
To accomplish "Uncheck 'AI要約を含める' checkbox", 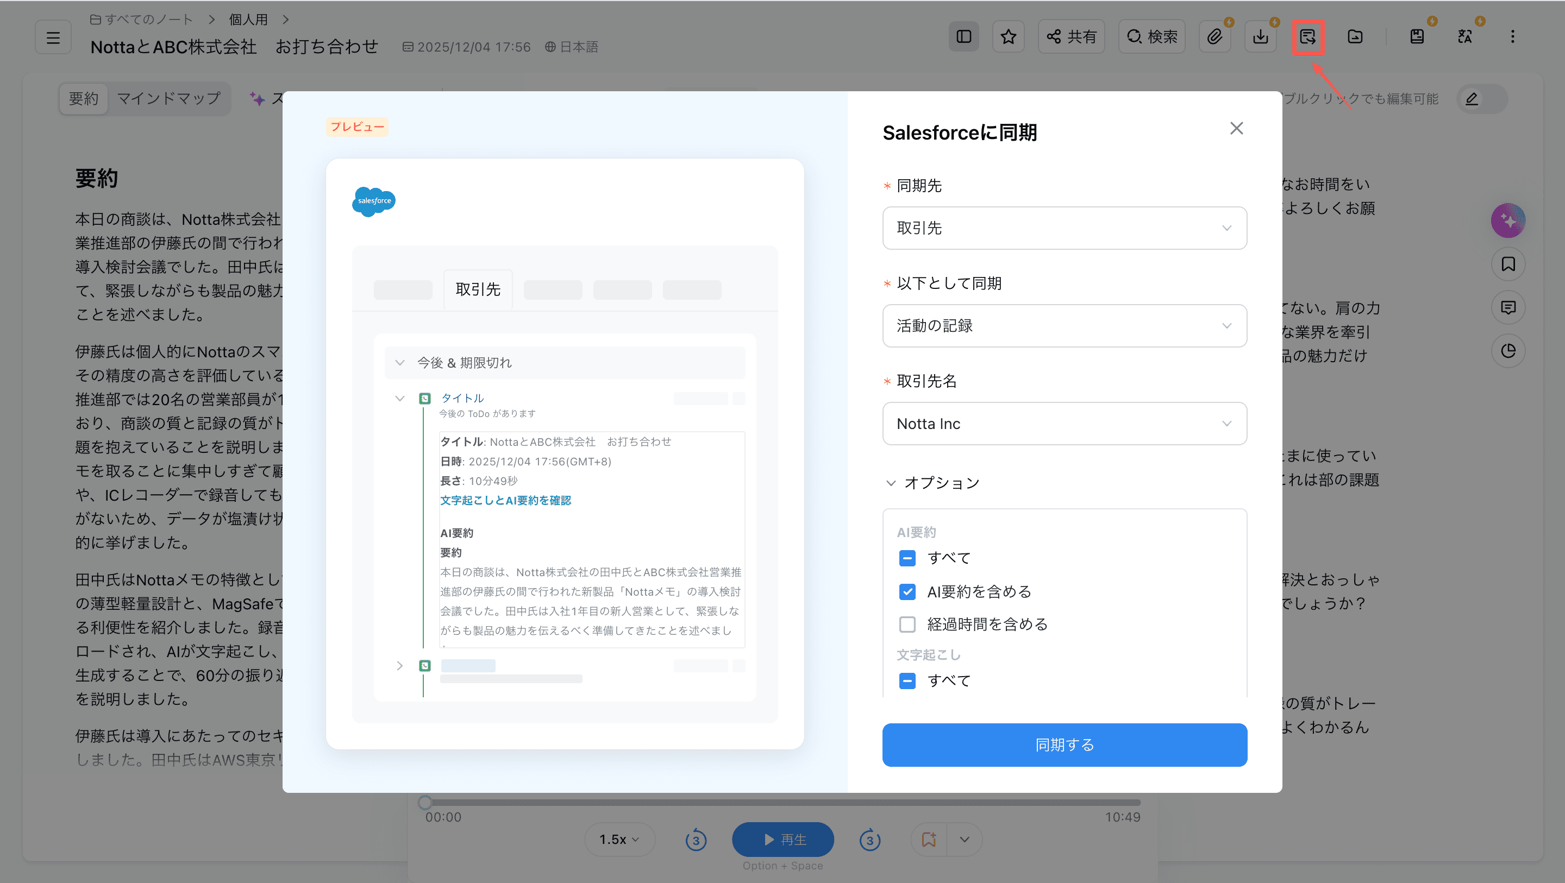I will pyautogui.click(x=907, y=591).
